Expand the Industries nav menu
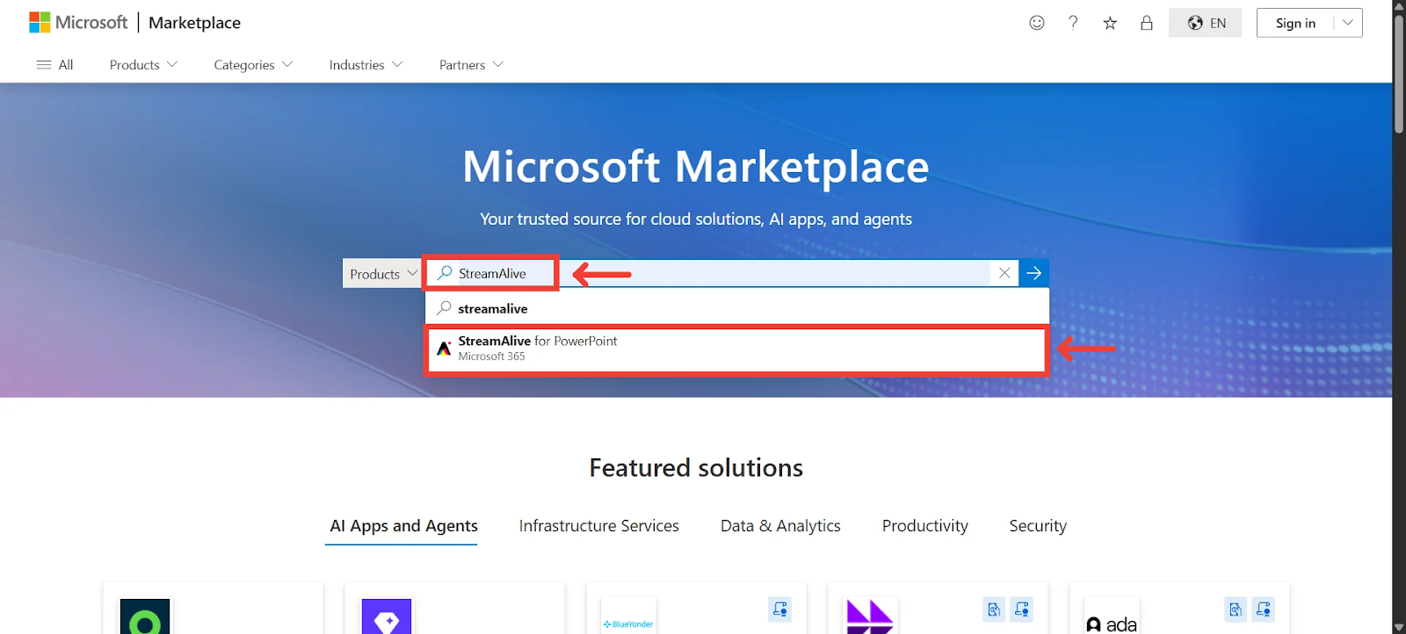This screenshot has width=1406, height=634. [x=366, y=65]
